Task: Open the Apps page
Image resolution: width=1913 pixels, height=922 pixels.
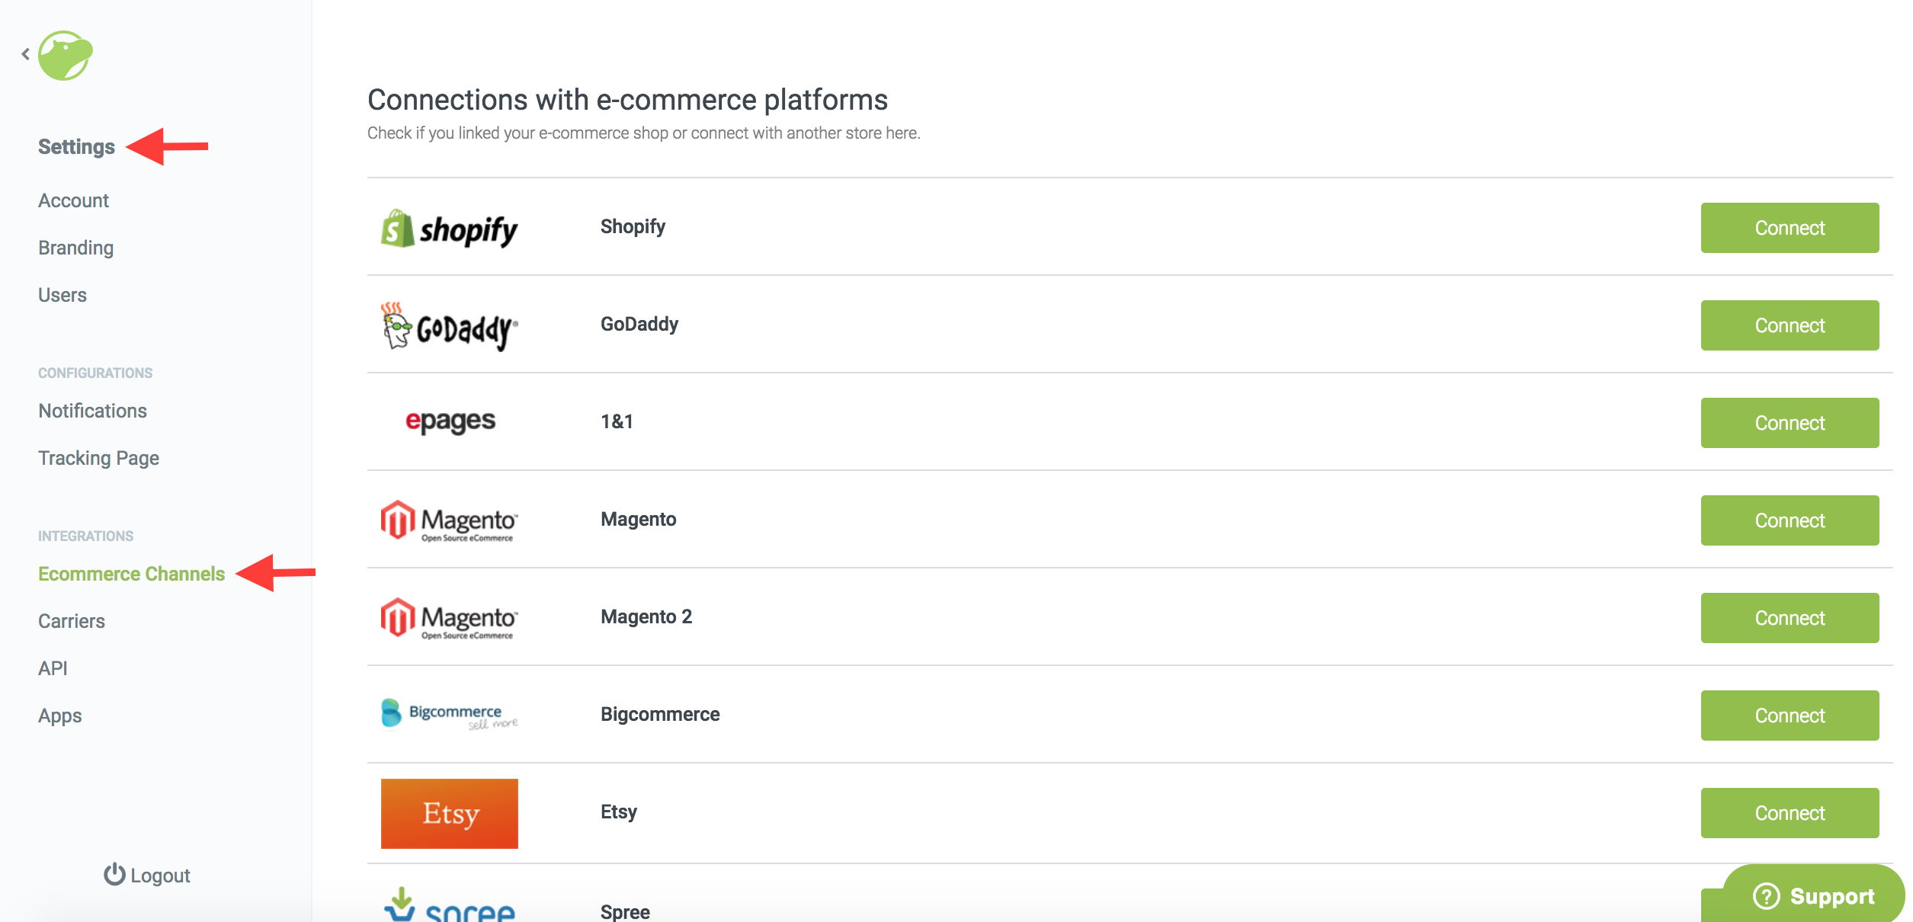Action: coord(59,716)
